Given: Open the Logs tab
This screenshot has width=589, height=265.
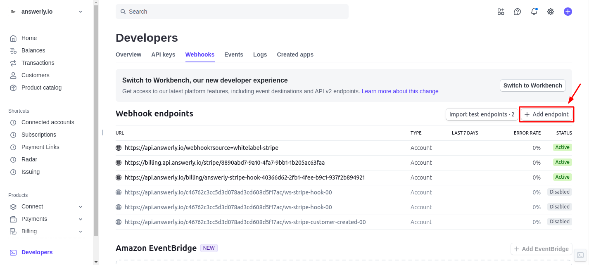Looking at the screenshot, I should point(260,54).
